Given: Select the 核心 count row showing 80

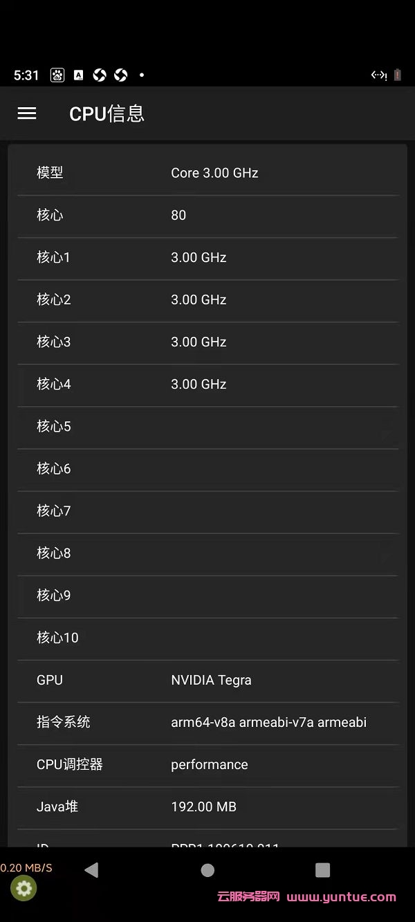Looking at the screenshot, I should click(207, 215).
